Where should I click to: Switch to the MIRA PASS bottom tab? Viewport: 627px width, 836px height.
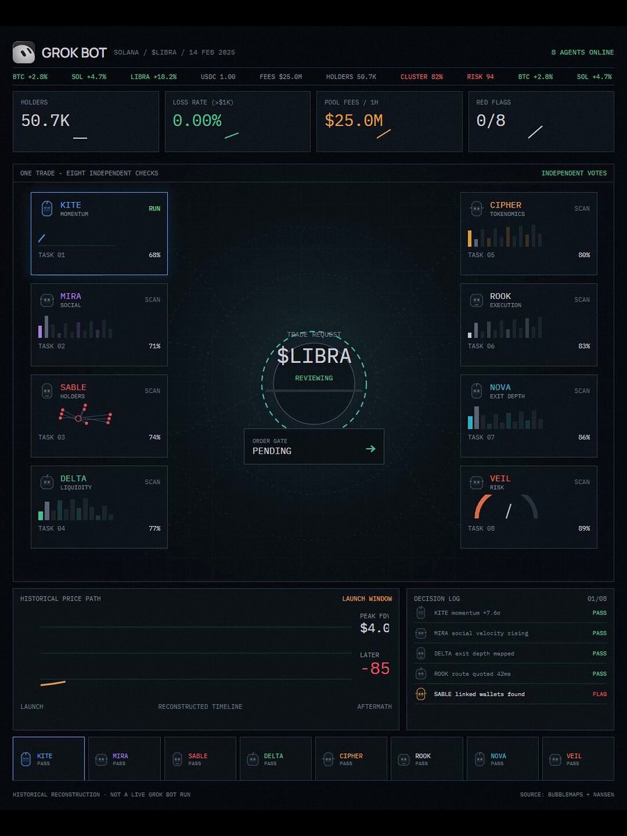[x=125, y=759]
